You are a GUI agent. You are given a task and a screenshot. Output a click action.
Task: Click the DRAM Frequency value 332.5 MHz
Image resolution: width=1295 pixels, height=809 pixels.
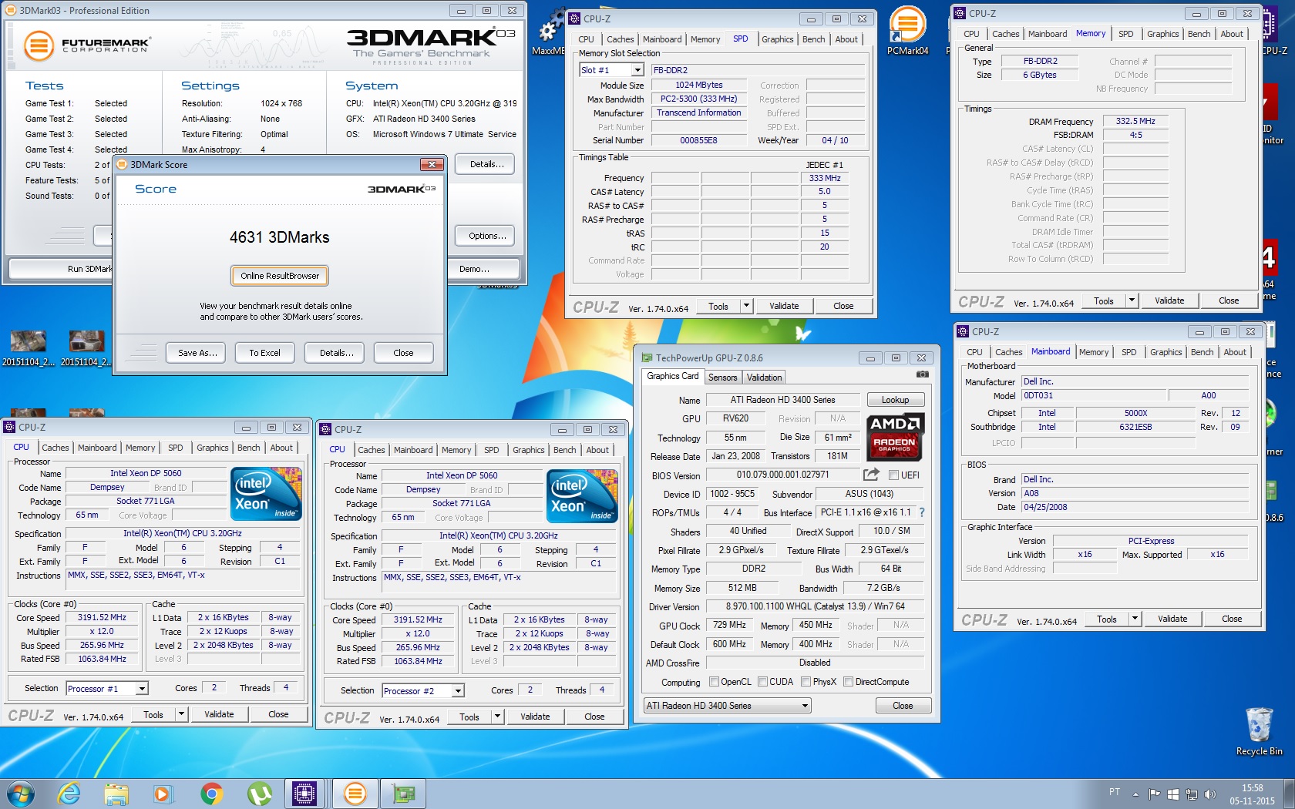tap(1135, 121)
